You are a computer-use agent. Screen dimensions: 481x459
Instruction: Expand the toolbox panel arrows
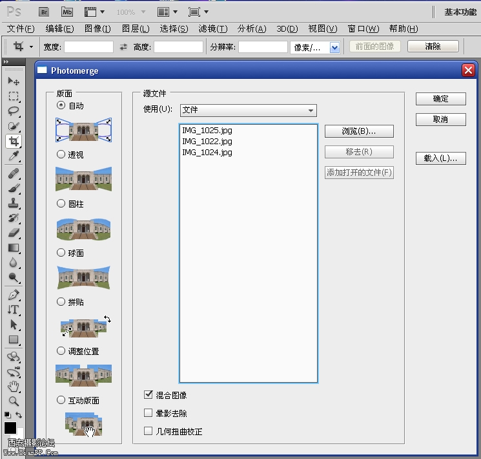pos(6,62)
